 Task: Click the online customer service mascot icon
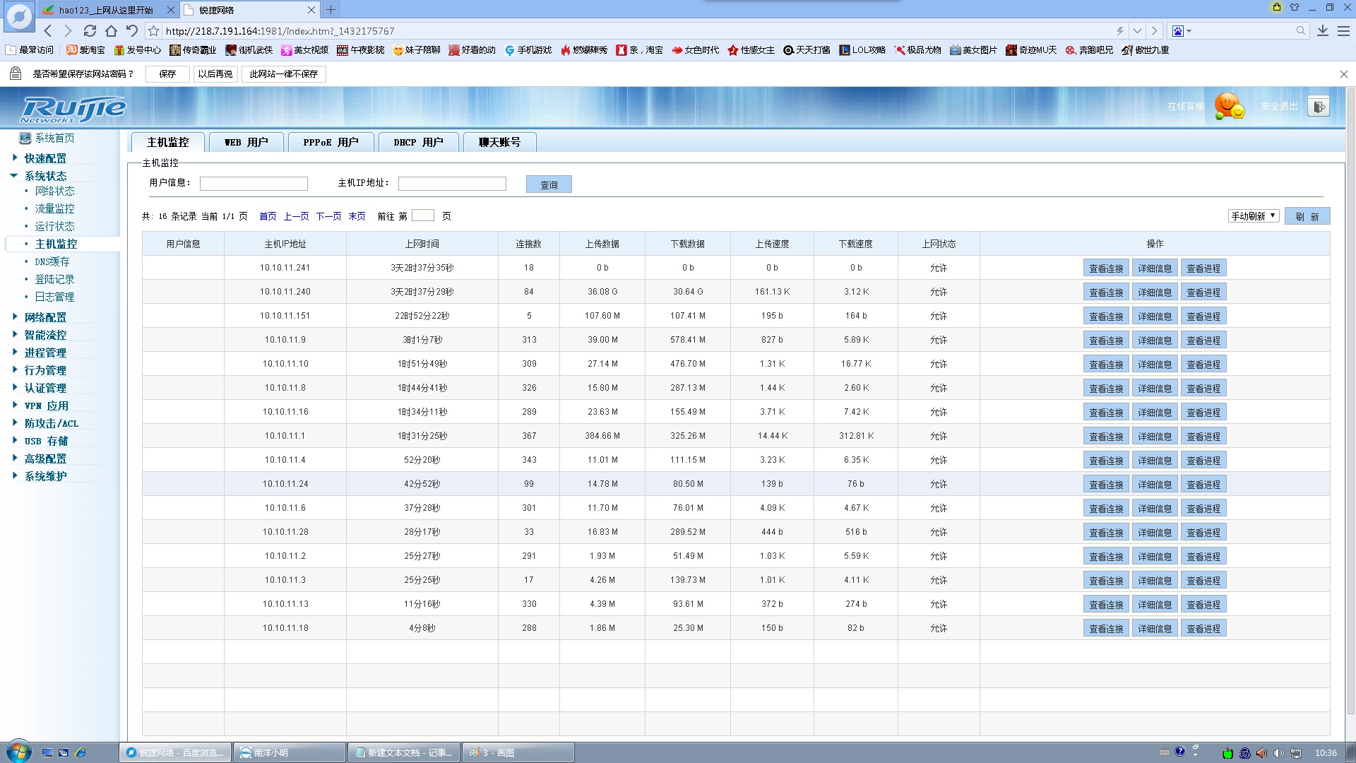[1230, 106]
